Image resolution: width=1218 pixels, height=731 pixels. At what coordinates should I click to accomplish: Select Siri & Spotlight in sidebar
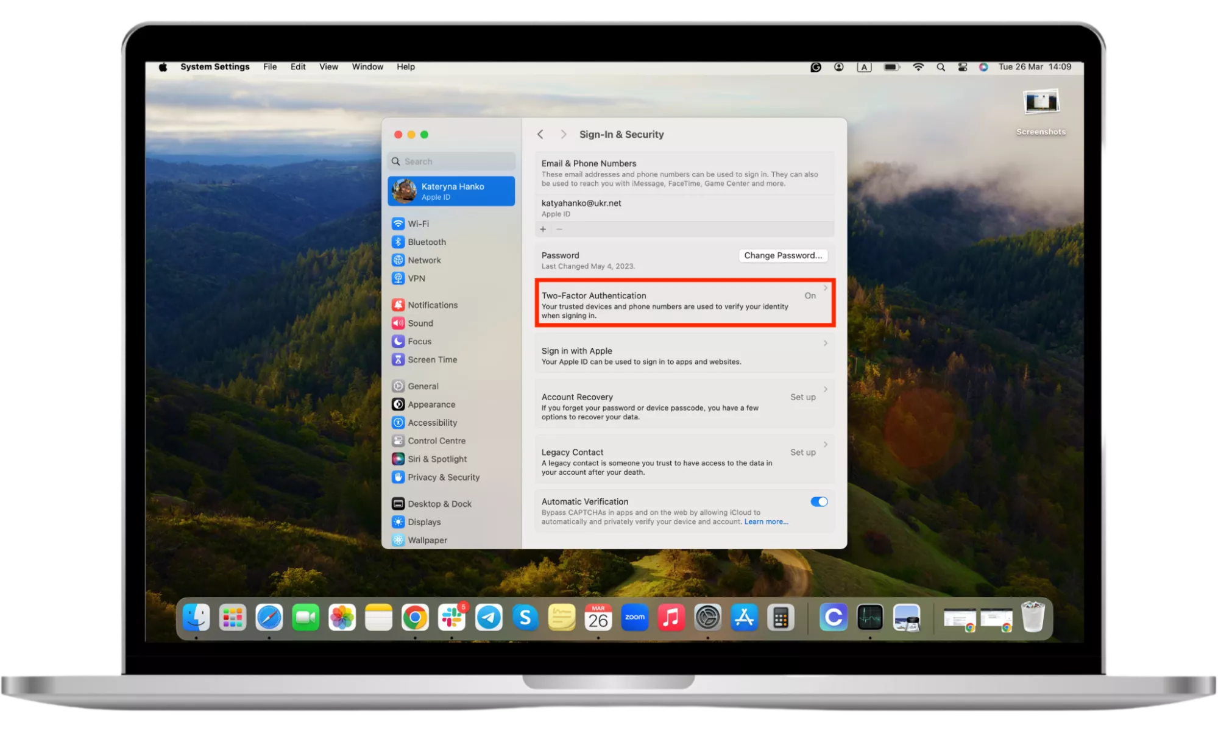tap(436, 459)
